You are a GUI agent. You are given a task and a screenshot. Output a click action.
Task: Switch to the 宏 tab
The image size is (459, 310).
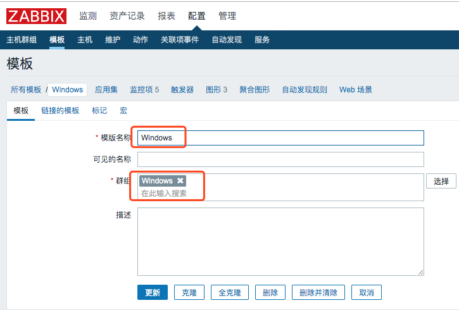123,111
